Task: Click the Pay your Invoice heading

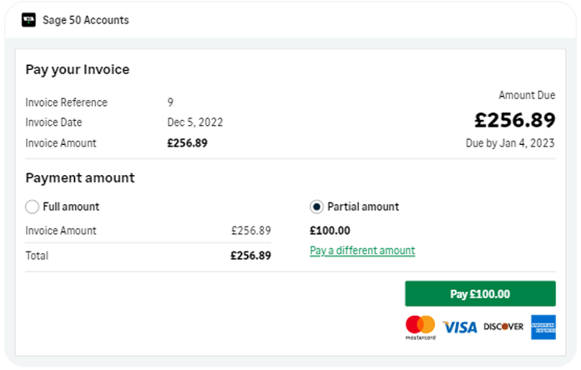Action: 78,69
